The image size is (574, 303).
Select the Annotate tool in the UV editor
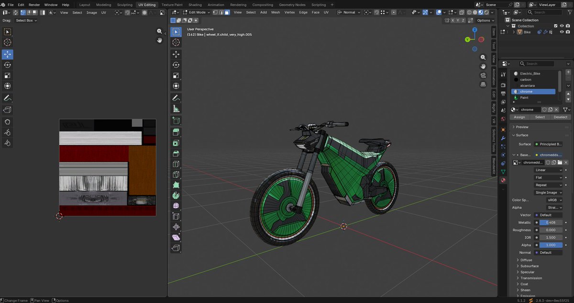click(x=7, y=98)
